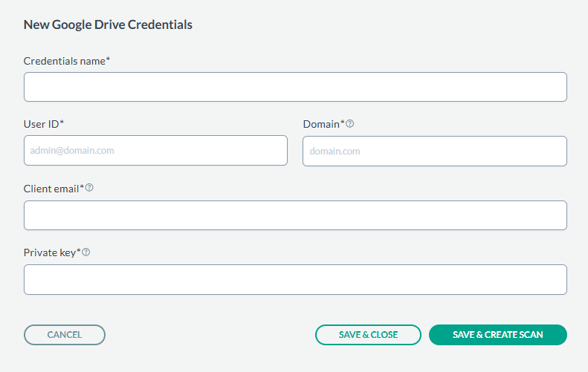Viewport: 588px width, 372px height.
Task: Click the Client email text field
Action: click(x=295, y=215)
